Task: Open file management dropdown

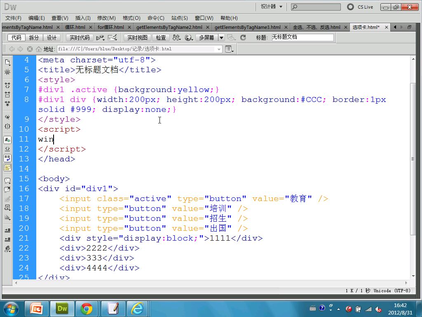Action: tap(176, 38)
